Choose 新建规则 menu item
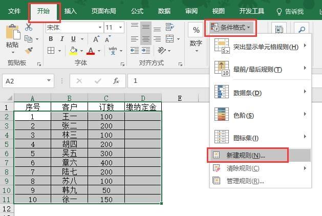Screen dimensions: 322x216 [x=260, y=155]
